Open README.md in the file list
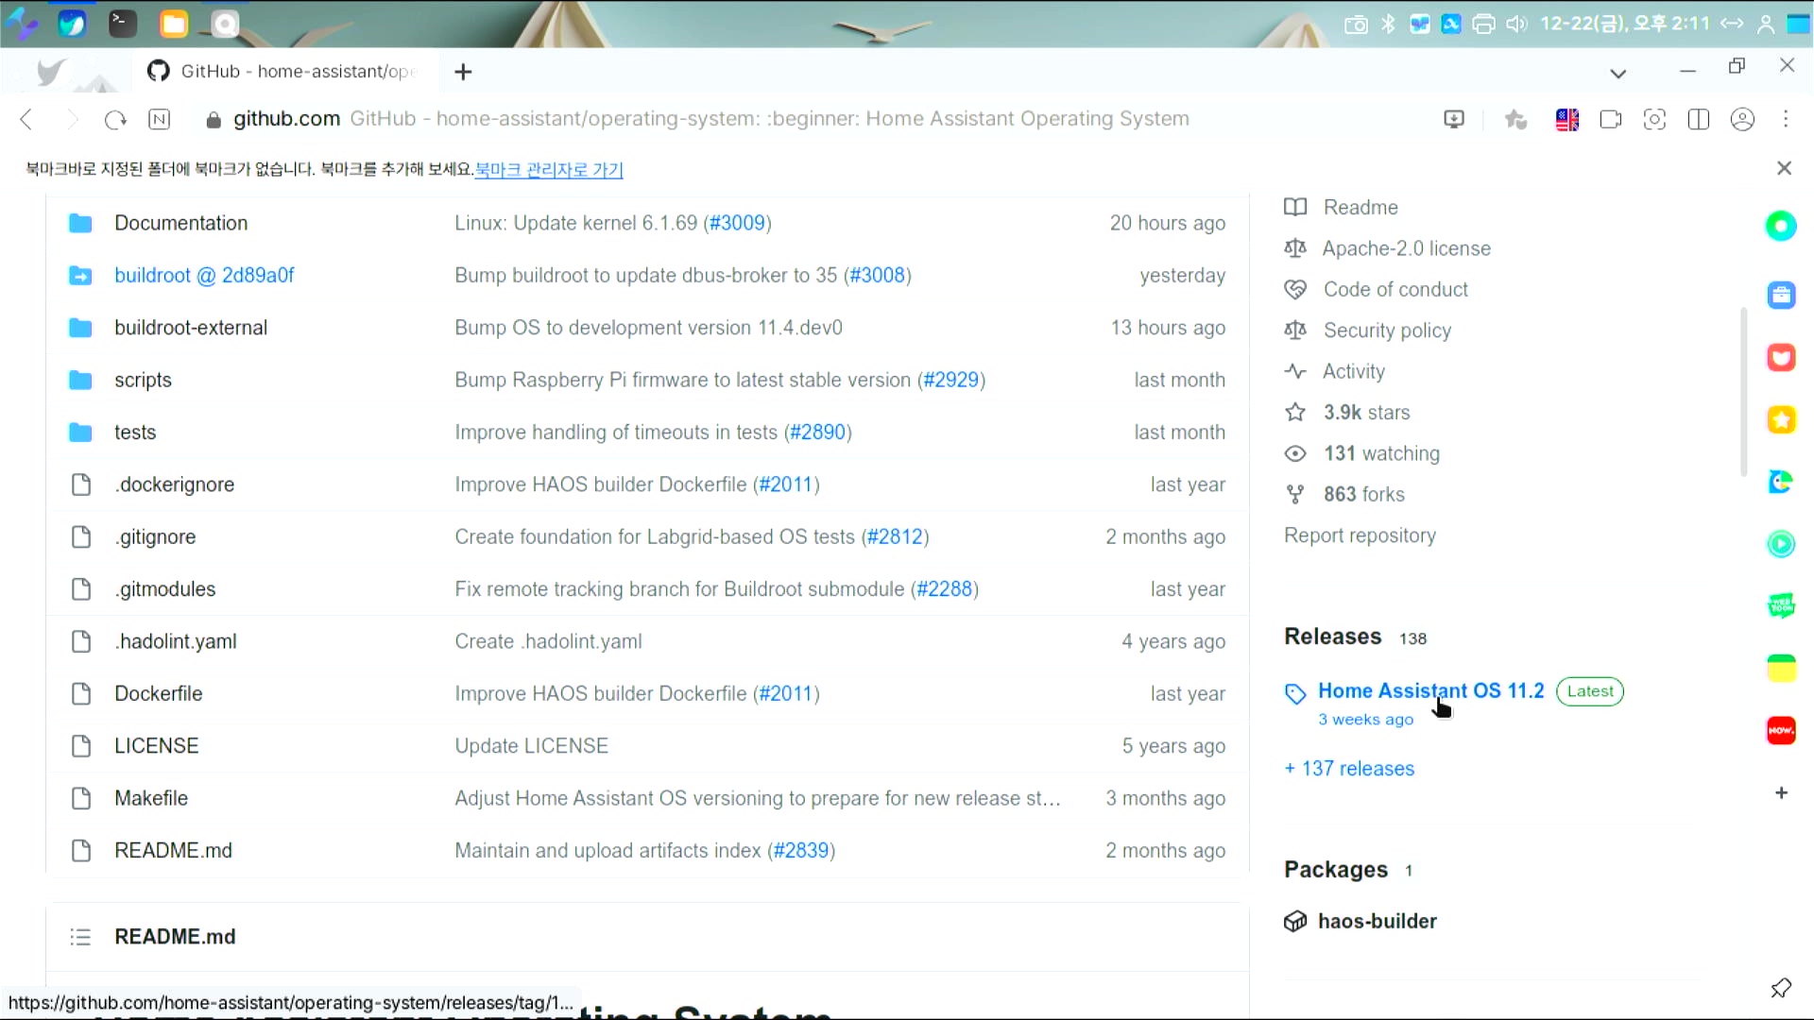 pos(173,850)
